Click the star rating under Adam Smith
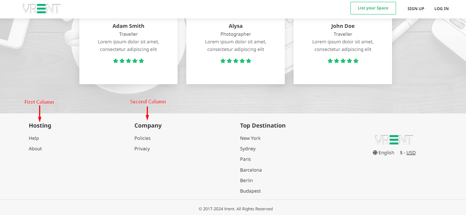This screenshot has width=466, height=215. (x=128, y=61)
